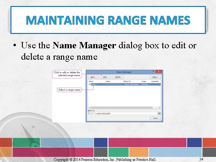Click the table icon beside Grades
The image size is (216, 162).
[90, 84]
